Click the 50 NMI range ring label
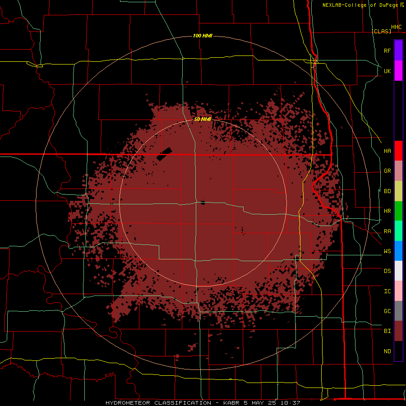406x406 pixels. 203,119
